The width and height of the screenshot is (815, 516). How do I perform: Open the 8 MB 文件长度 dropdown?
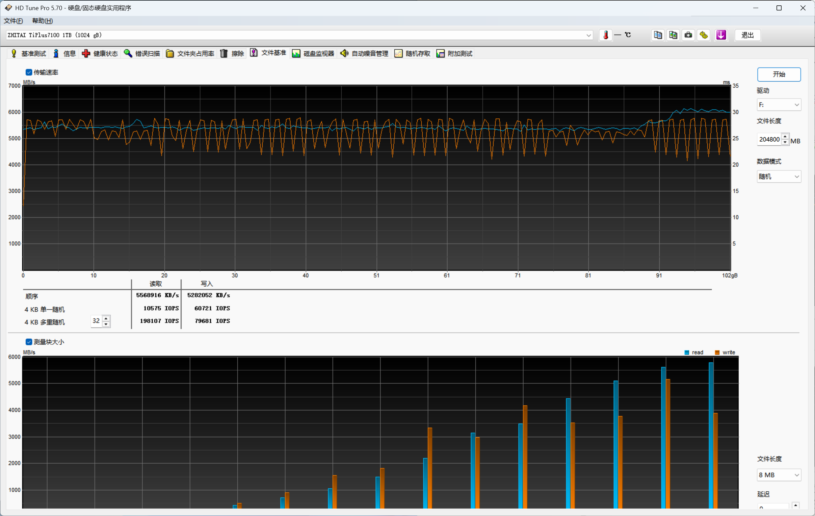click(x=779, y=475)
